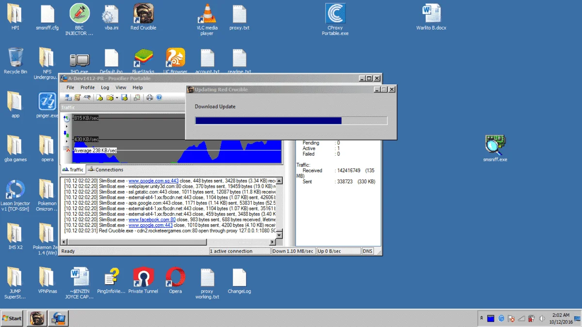
Task: Select the Lason Injector desktop icon
Action: (x=15, y=196)
